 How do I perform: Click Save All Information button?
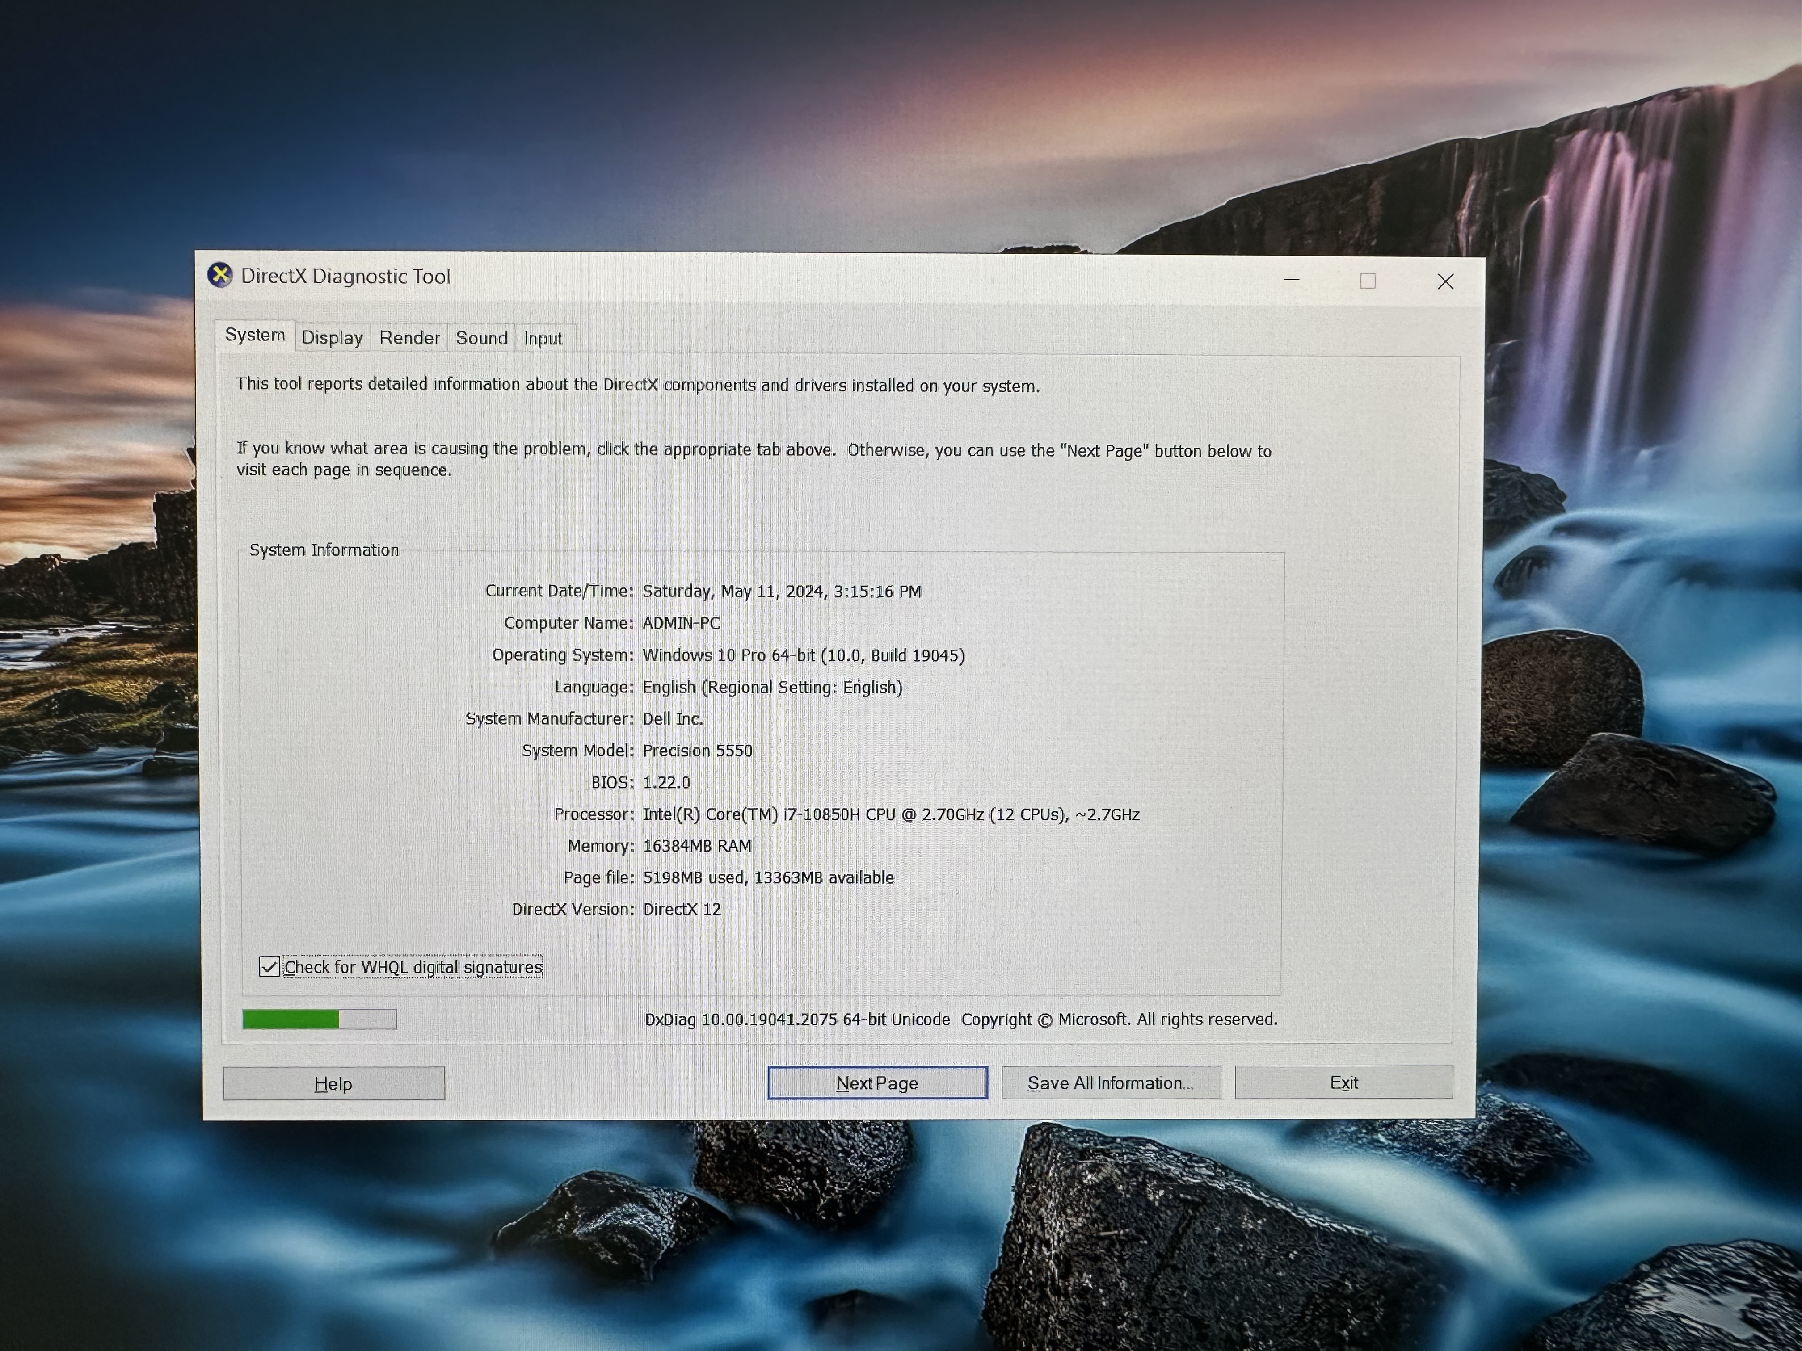[1111, 1082]
